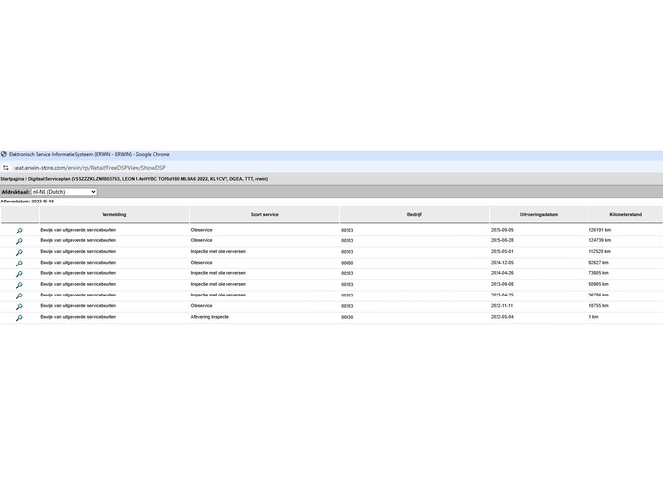Image resolution: width=663 pixels, height=498 pixels.
Task: Click the Vermelding column header
Action: pos(113,214)
